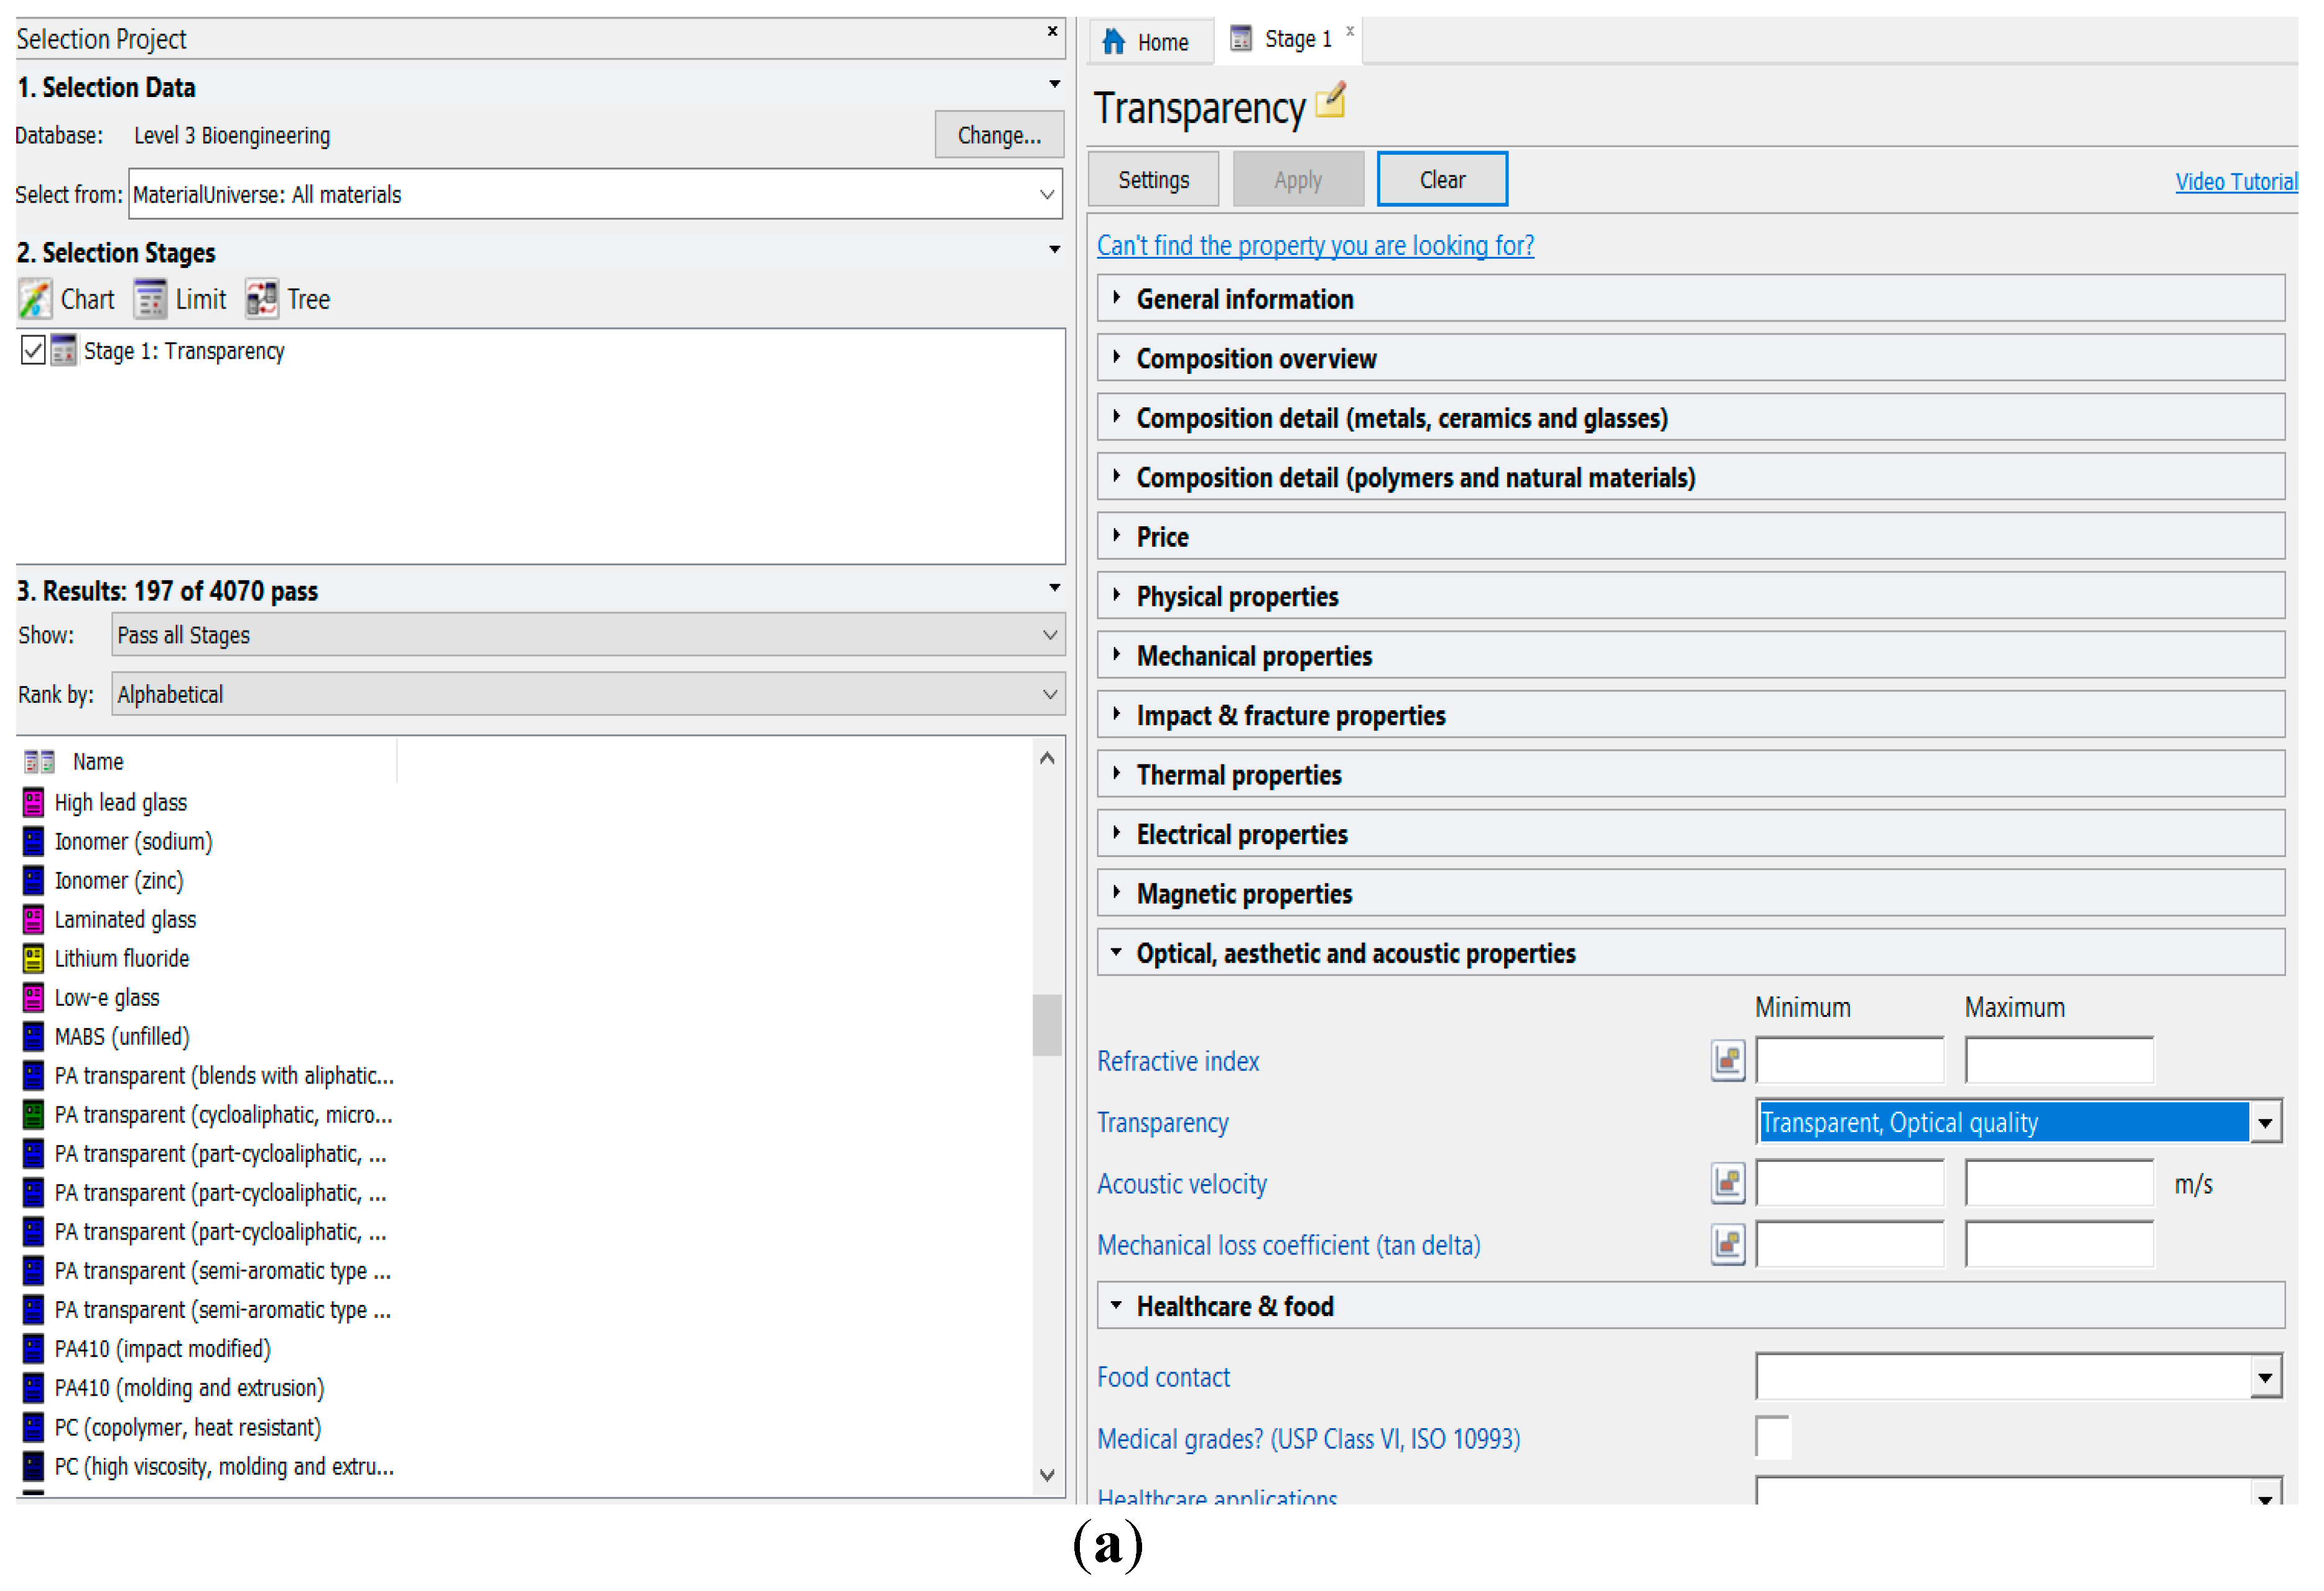
Task: Expand the Mechanical properties section
Action: (1253, 656)
